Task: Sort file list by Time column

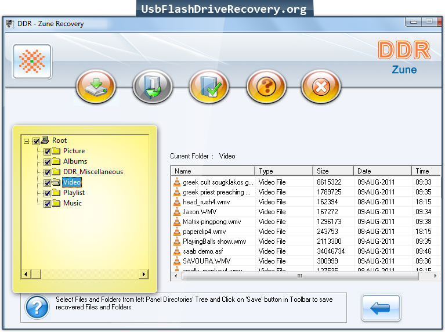Action: click(x=426, y=171)
